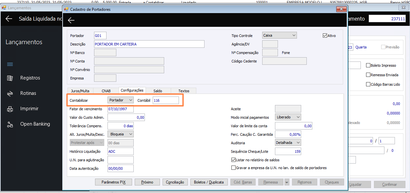Click the lançamento number field 237111
Image resolution: width=410 pixels, height=193 pixels.
388,19
